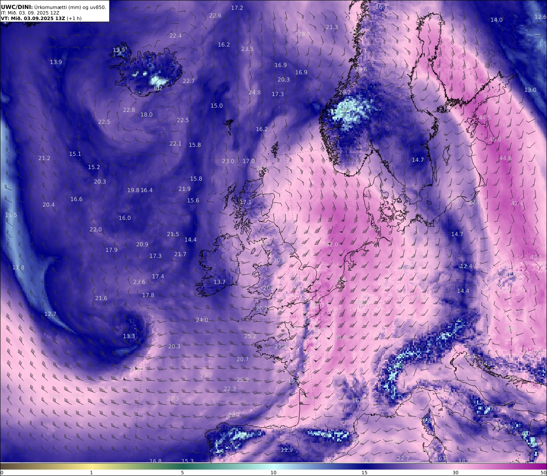Select the 16.8 value at bottom

[156, 461]
